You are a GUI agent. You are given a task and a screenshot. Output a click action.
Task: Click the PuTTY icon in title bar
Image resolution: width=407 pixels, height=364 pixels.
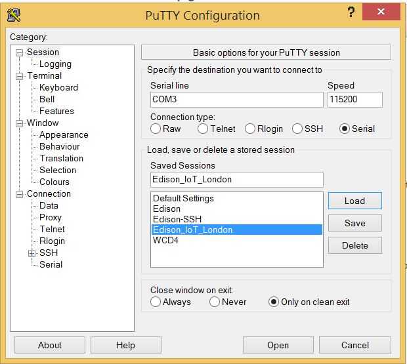click(x=13, y=14)
